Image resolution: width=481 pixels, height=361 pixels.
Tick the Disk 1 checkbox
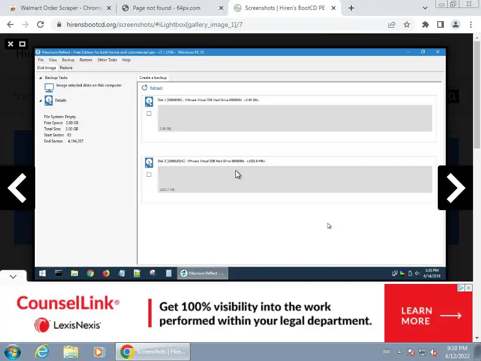pyautogui.click(x=149, y=114)
